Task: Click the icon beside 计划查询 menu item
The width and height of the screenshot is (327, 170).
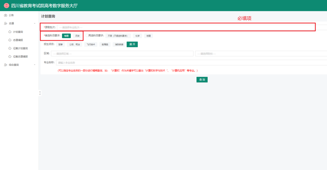Action: click(10, 32)
